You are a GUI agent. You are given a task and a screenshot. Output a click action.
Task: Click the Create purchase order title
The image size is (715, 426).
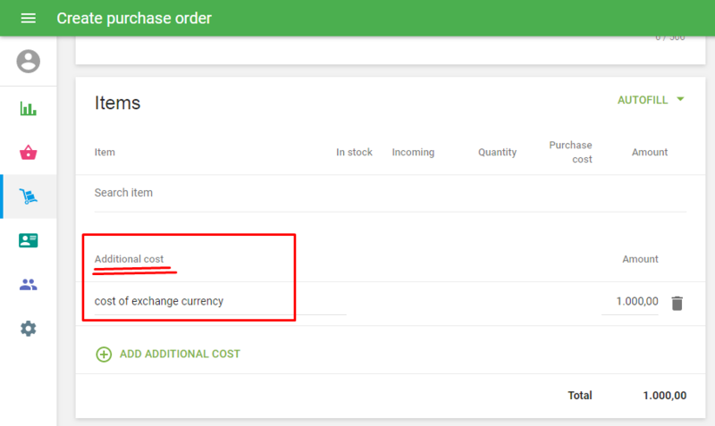point(134,18)
